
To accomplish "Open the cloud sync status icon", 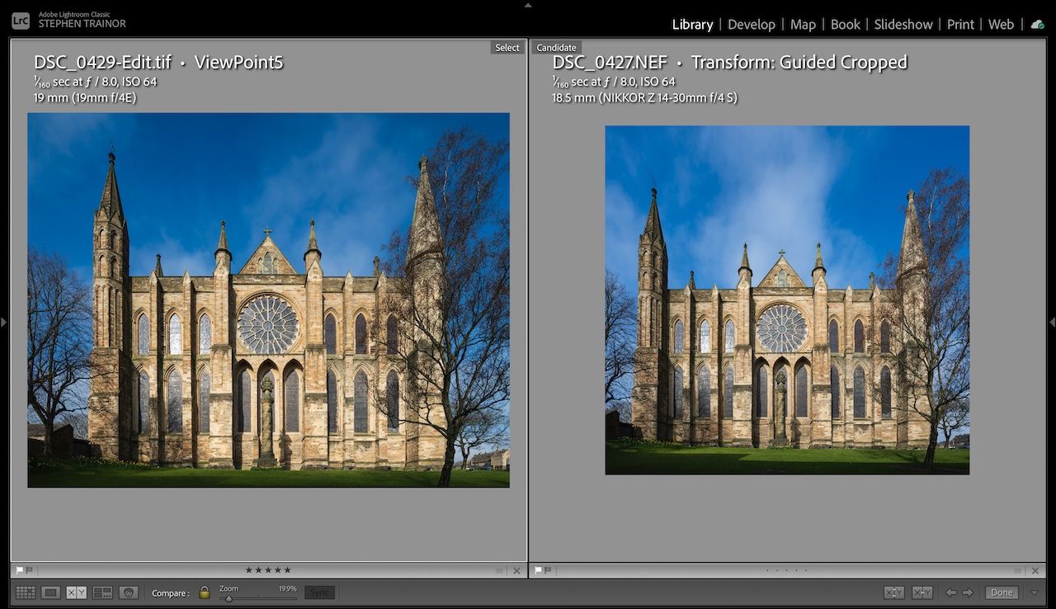I will (1037, 25).
